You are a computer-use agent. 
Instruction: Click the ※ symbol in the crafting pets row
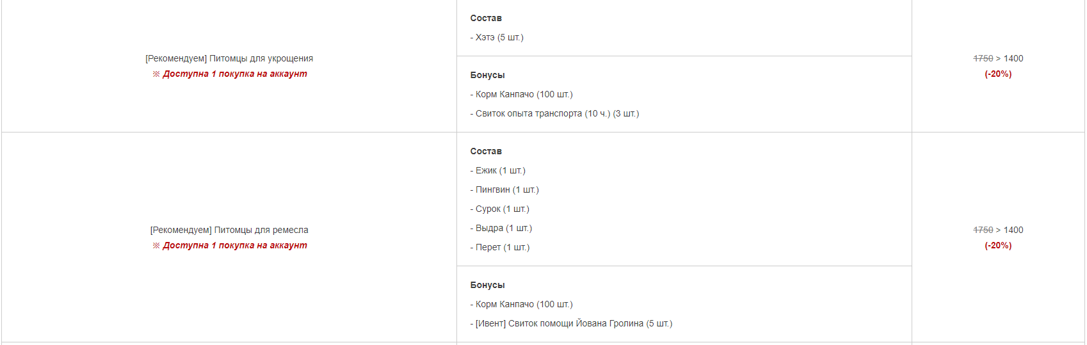(156, 246)
